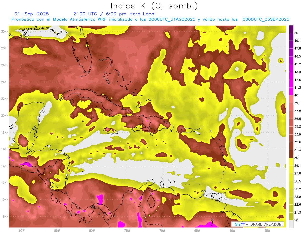
Task: Click the colorbar value 31.3
Action: point(297,150)
